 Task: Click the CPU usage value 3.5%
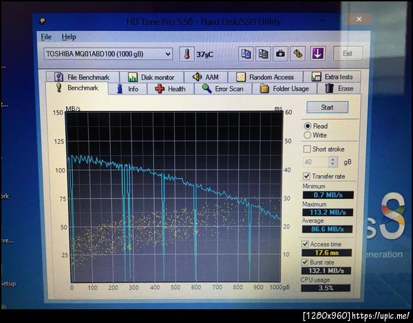click(x=326, y=288)
